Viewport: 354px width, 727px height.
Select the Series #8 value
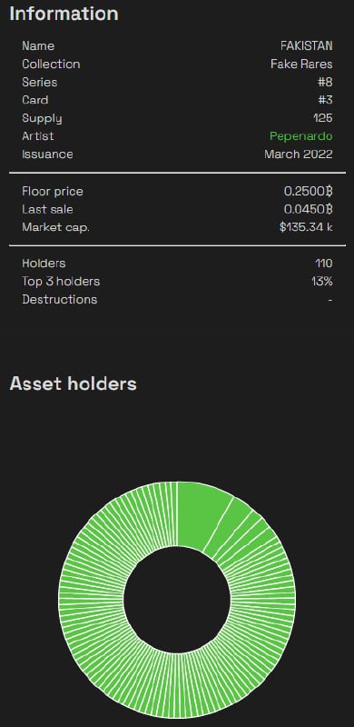[x=324, y=82]
